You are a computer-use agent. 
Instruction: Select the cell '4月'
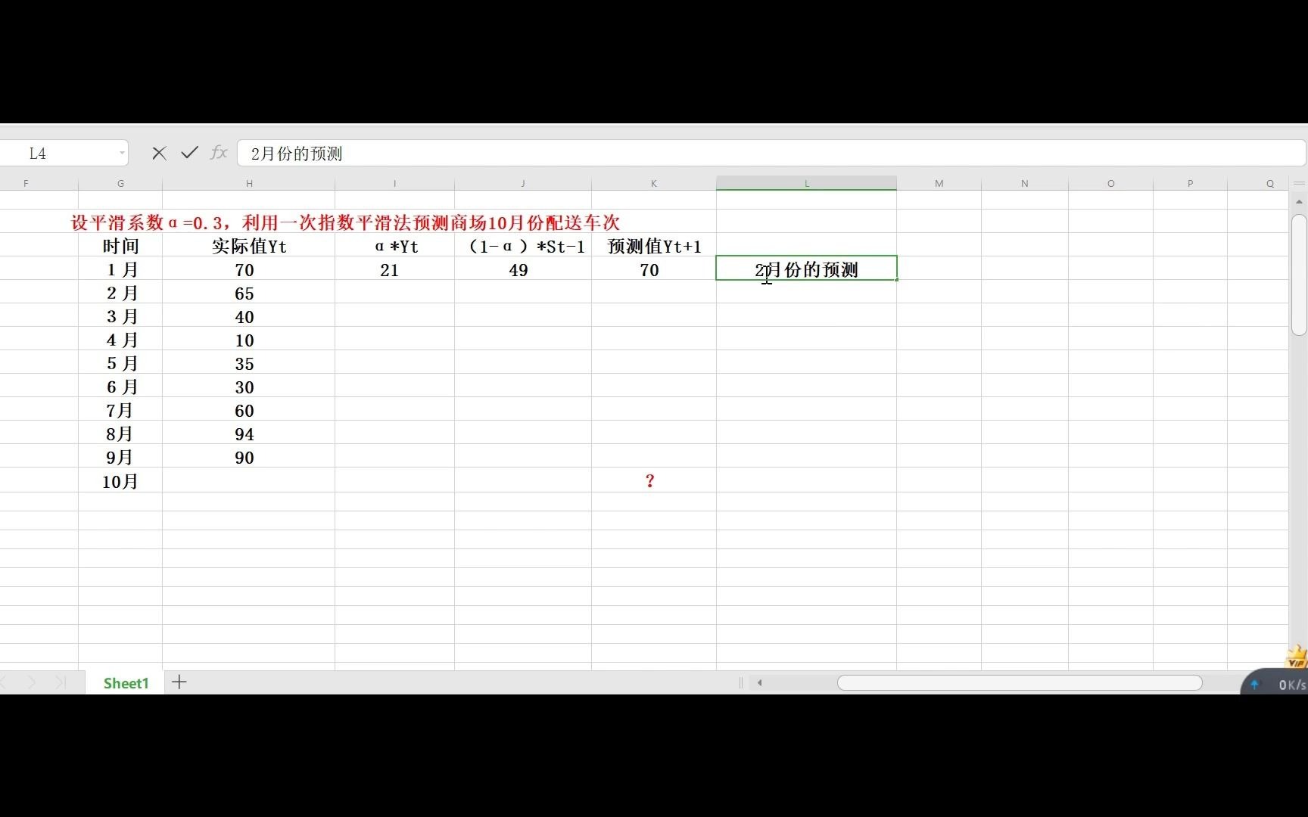pos(120,340)
